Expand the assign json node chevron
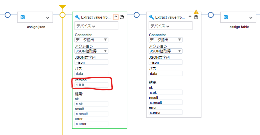 tap(48, 18)
